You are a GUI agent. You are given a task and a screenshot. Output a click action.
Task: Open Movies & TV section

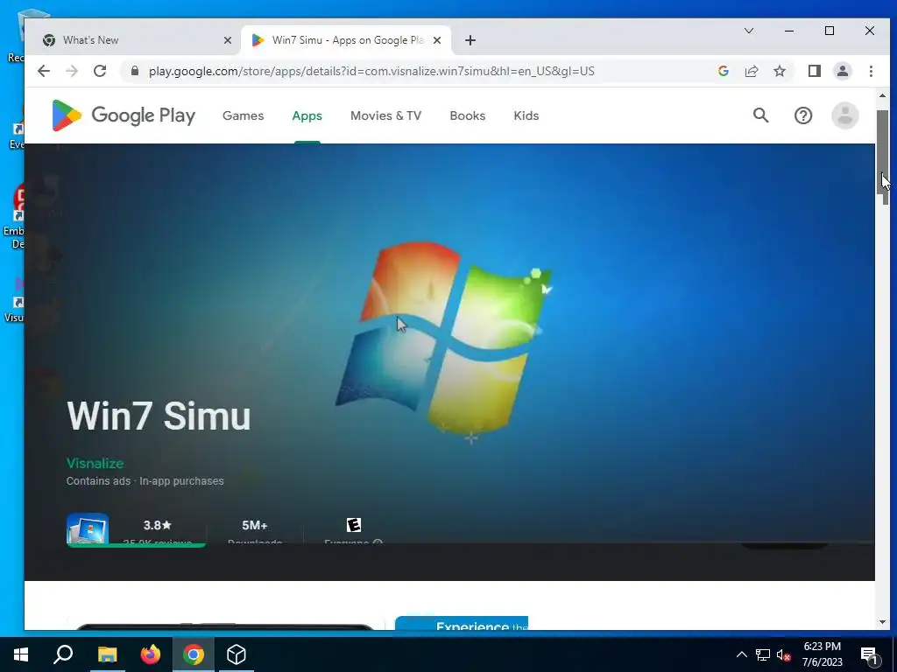[385, 115]
